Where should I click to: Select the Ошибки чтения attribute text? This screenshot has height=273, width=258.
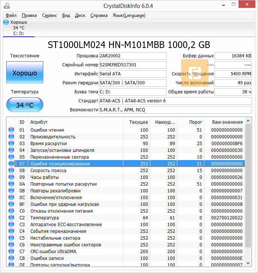47,130
